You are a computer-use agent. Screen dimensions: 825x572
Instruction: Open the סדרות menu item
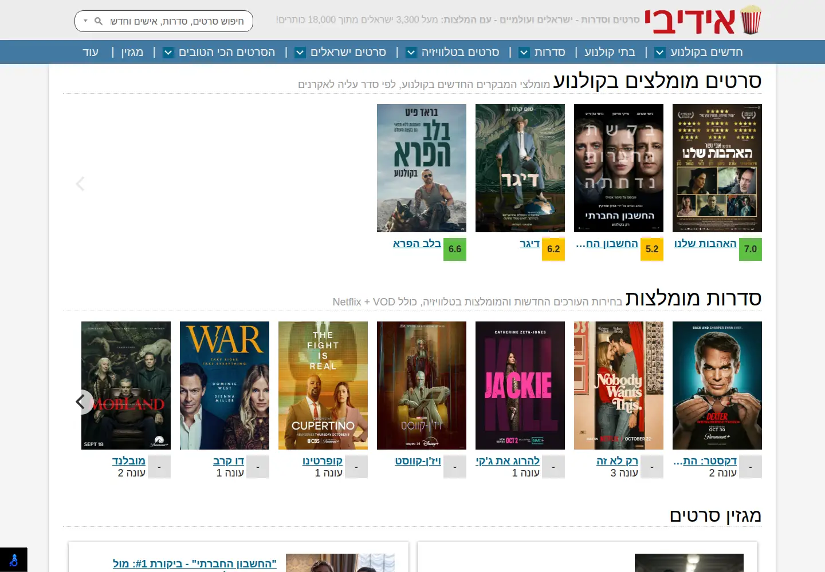(550, 52)
